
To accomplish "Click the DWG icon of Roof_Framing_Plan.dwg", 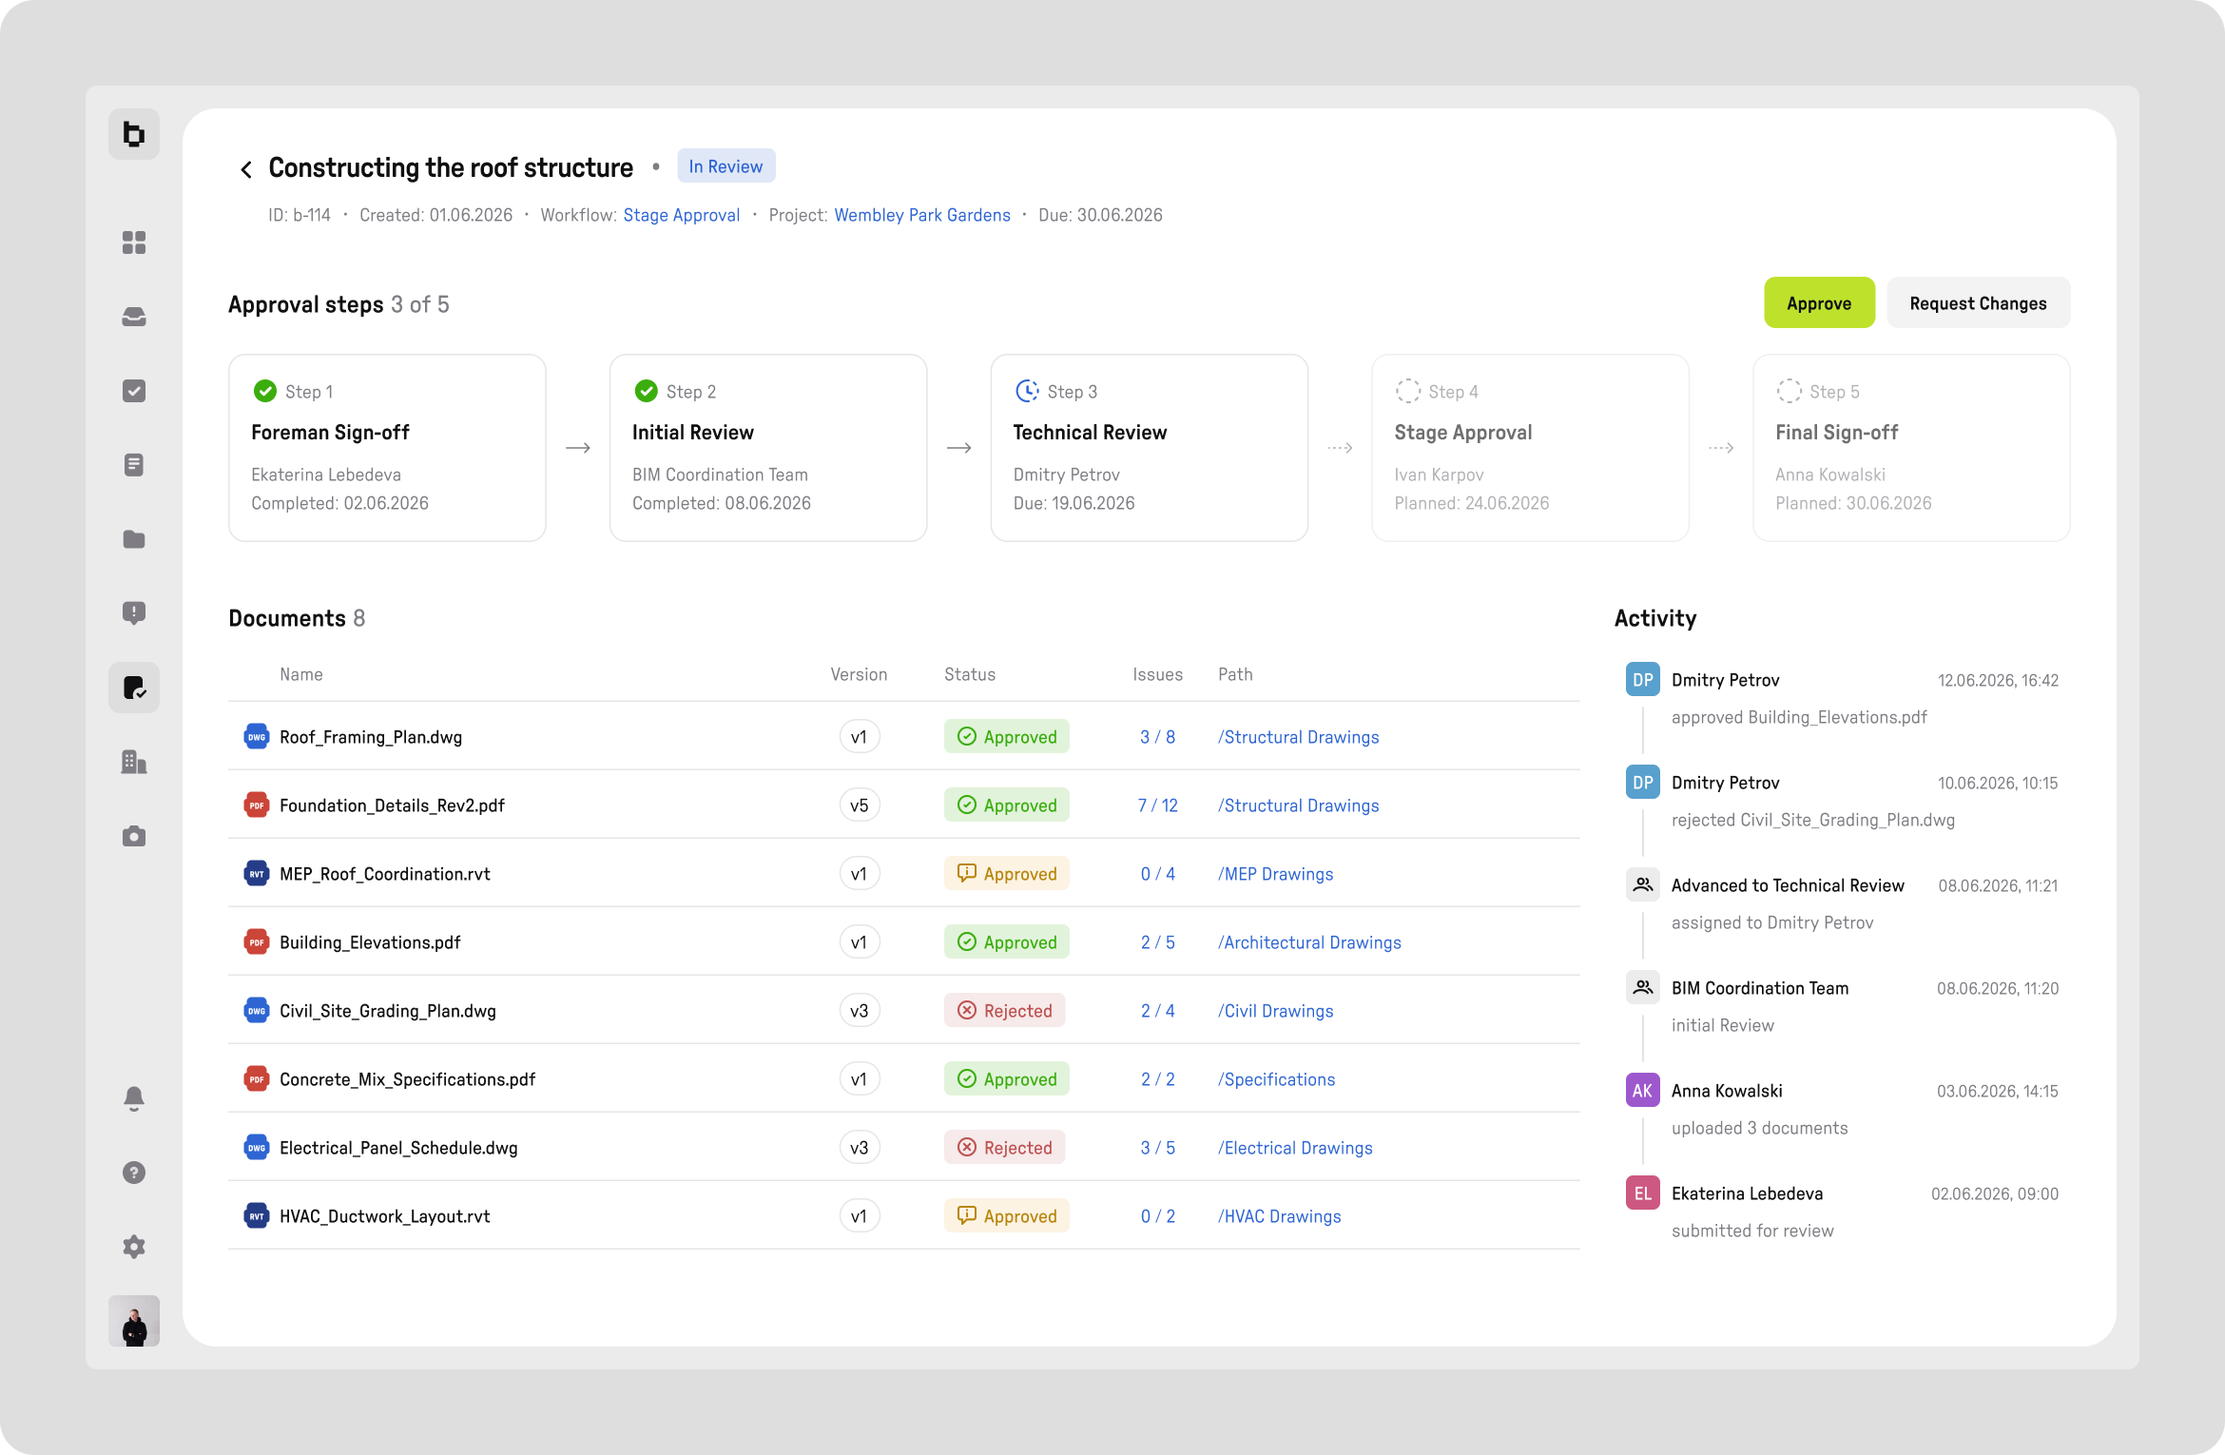I will 257,737.
